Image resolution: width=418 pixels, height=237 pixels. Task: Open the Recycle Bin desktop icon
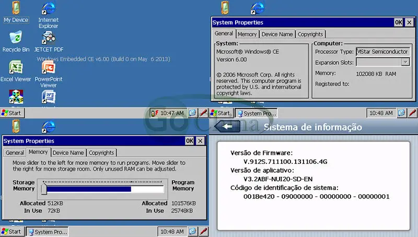pyautogui.click(x=16, y=42)
